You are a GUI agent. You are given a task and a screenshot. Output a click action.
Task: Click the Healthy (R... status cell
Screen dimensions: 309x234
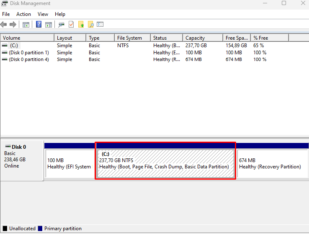pos(167,59)
